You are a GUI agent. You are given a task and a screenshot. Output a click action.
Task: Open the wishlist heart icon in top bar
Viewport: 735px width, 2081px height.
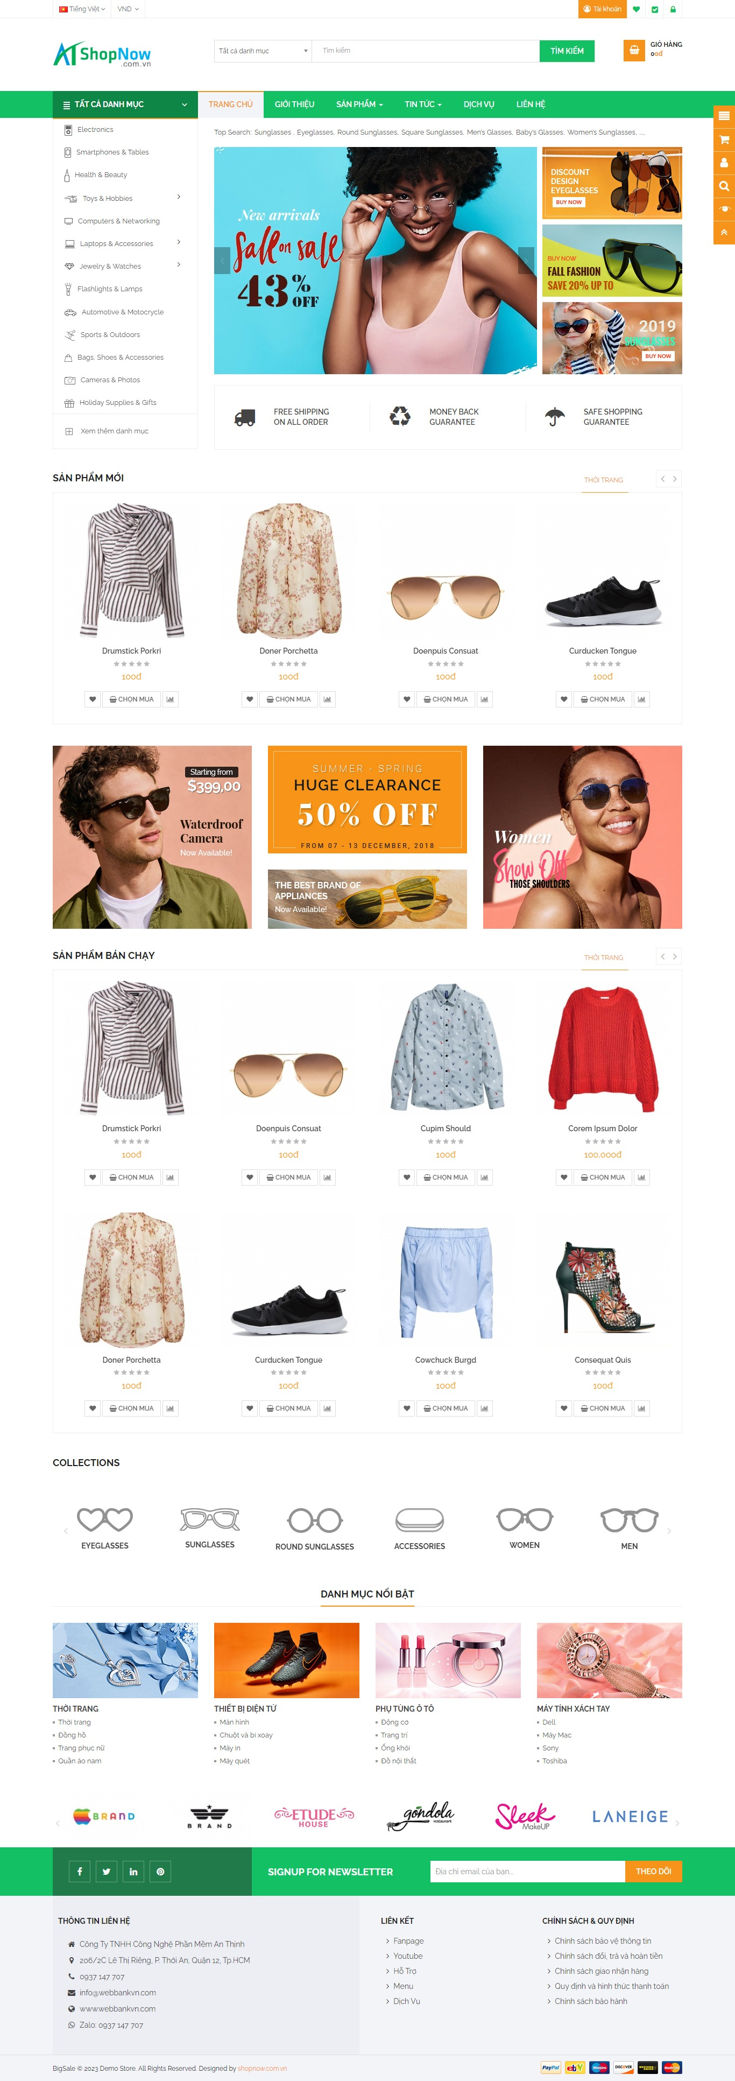coord(635,9)
